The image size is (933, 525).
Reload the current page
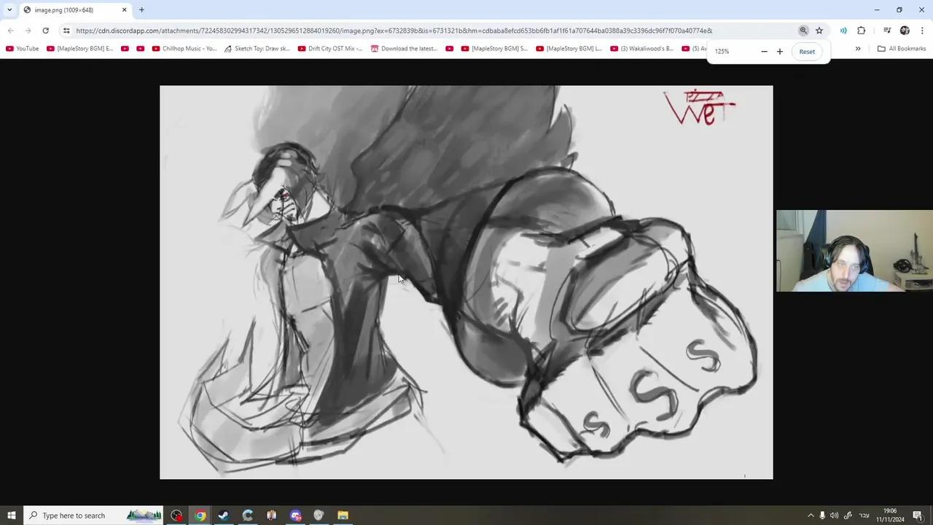pos(45,31)
